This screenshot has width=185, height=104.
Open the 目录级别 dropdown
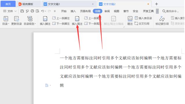(x=30, y=21)
